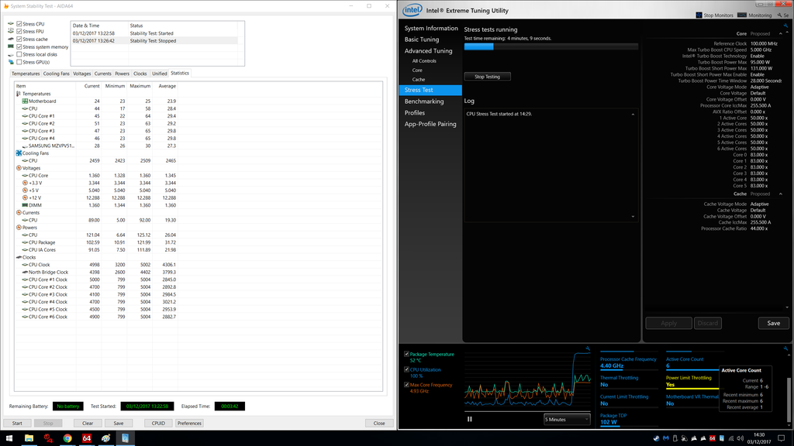The width and height of the screenshot is (794, 446).
Task: Click the Voltages category icon
Action: click(x=19, y=168)
